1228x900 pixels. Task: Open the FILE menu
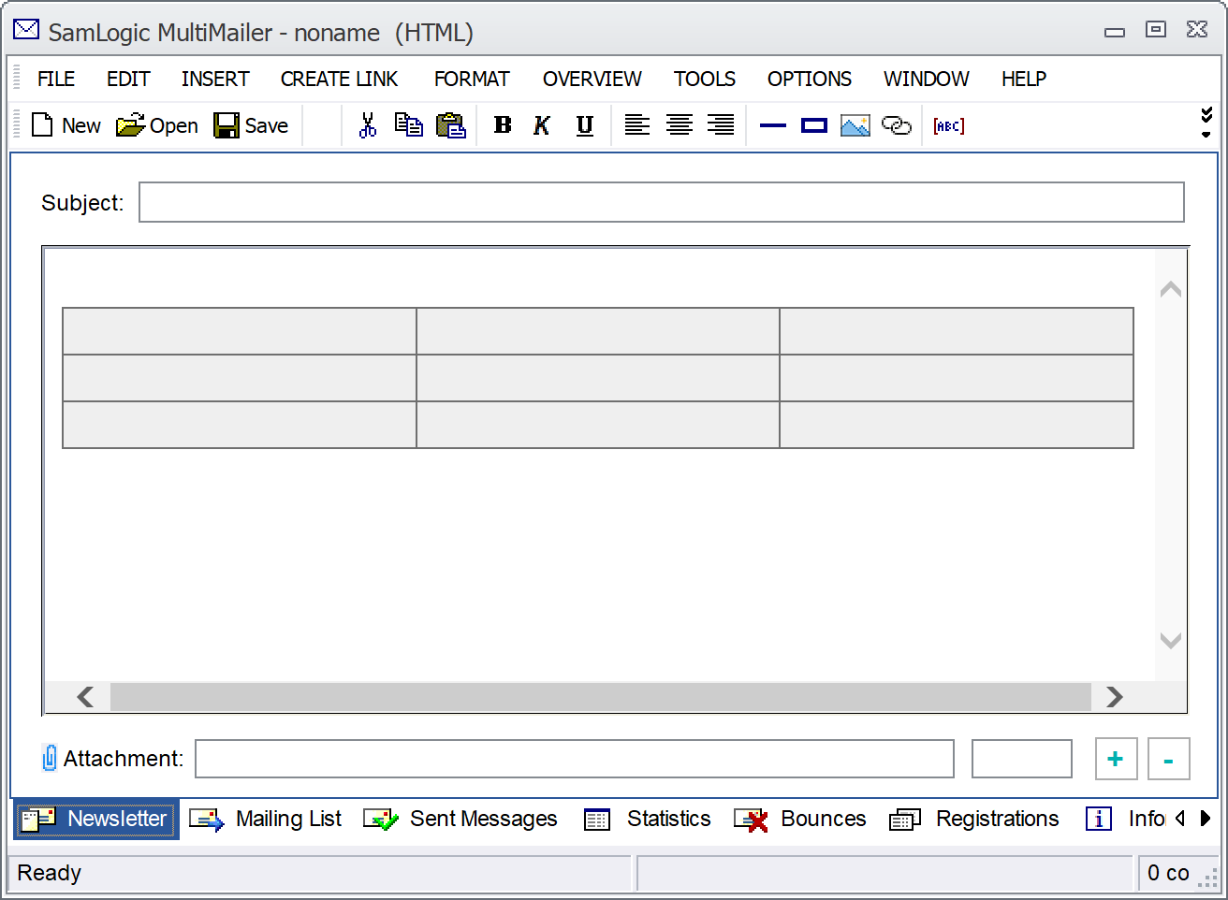pyautogui.click(x=56, y=79)
